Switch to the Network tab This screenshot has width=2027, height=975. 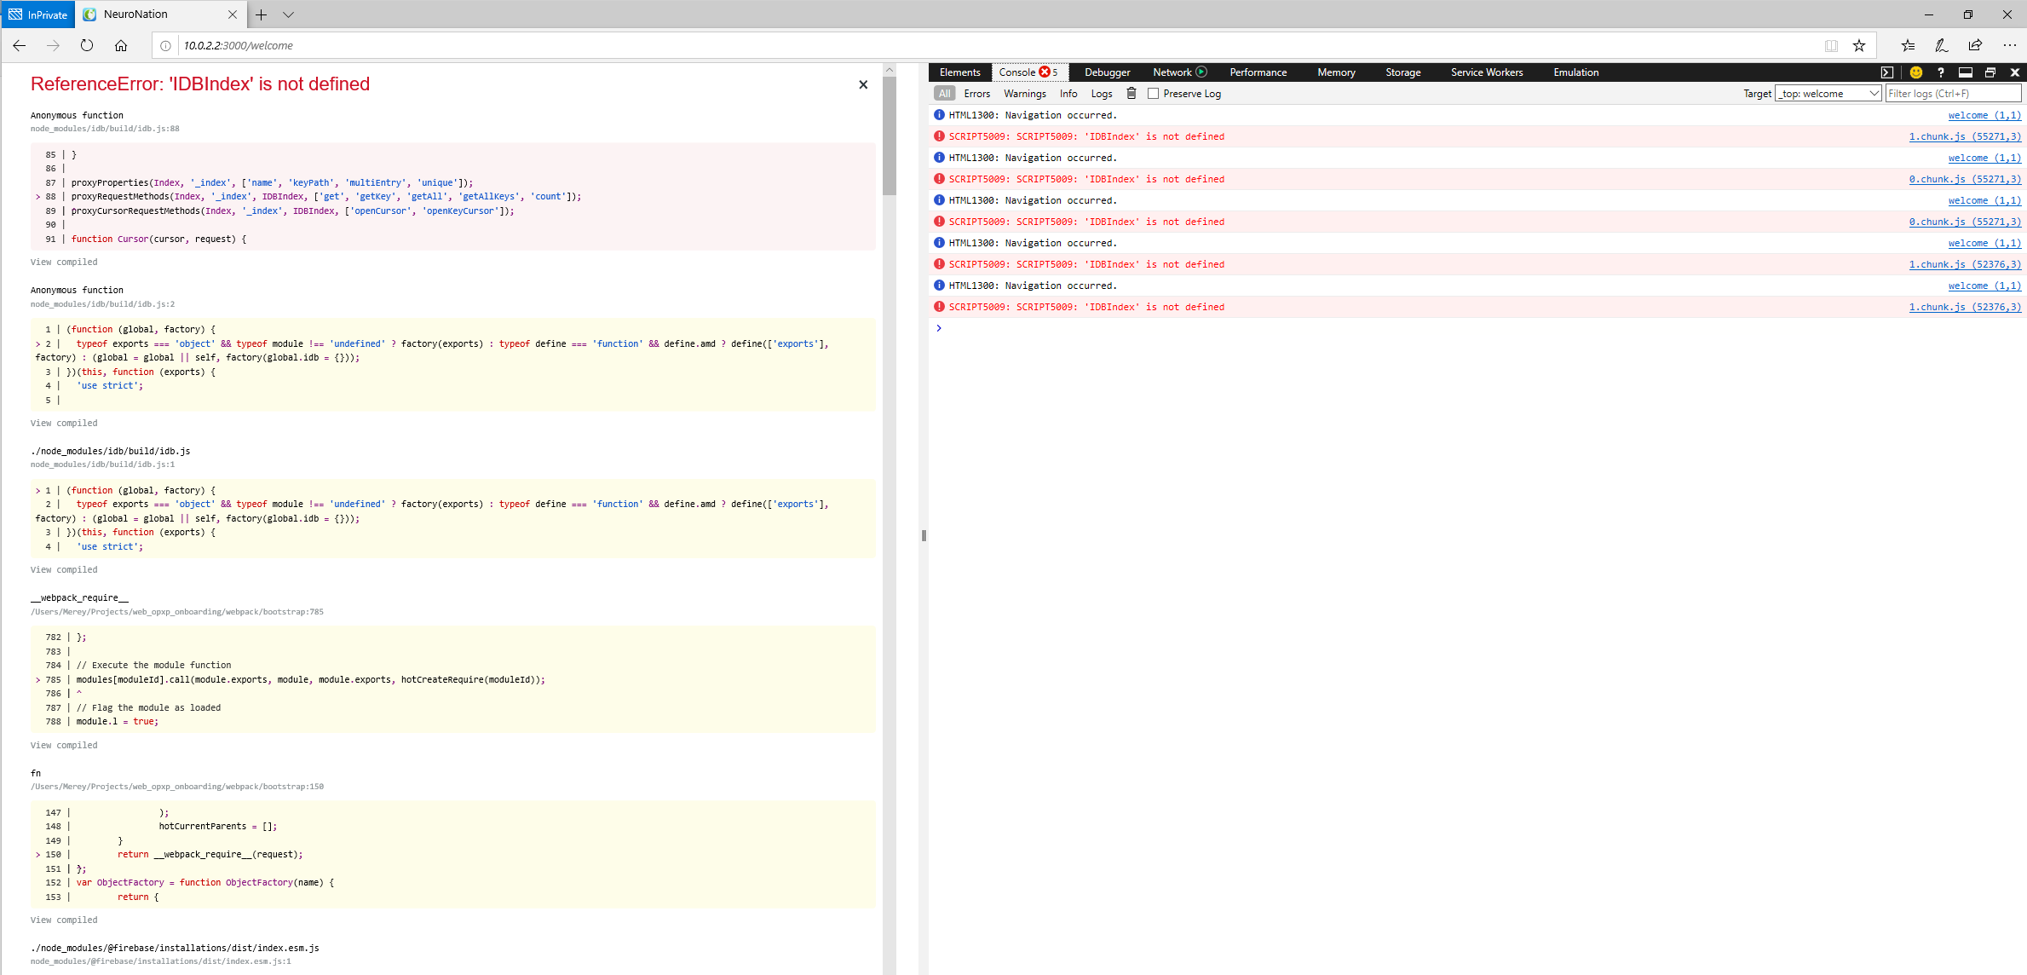click(x=1172, y=72)
